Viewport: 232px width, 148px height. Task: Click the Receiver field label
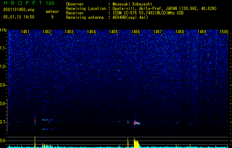coord(75,13)
